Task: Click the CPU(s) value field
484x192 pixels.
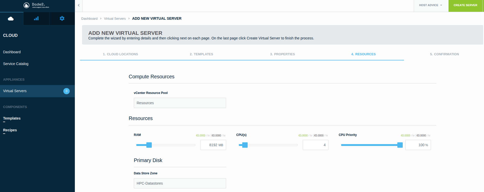Action: (316, 145)
